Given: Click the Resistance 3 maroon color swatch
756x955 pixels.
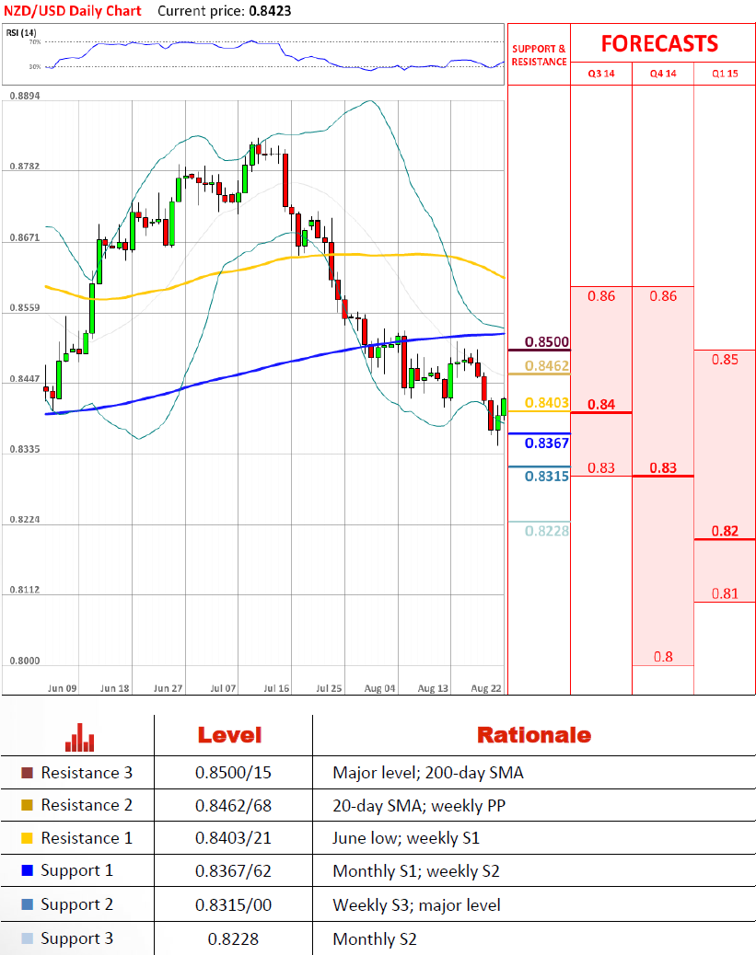Looking at the screenshot, I should [27, 773].
